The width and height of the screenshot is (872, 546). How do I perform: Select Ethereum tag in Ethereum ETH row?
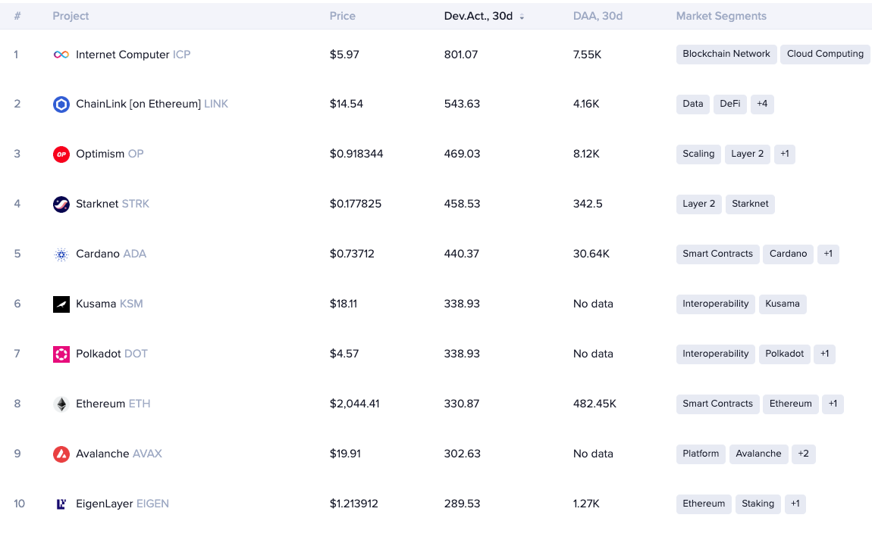pos(791,404)
